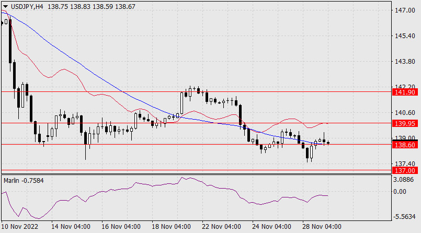
Task: Click the 22 Nov 04:00 time label
Action: (x=221, y=227)
